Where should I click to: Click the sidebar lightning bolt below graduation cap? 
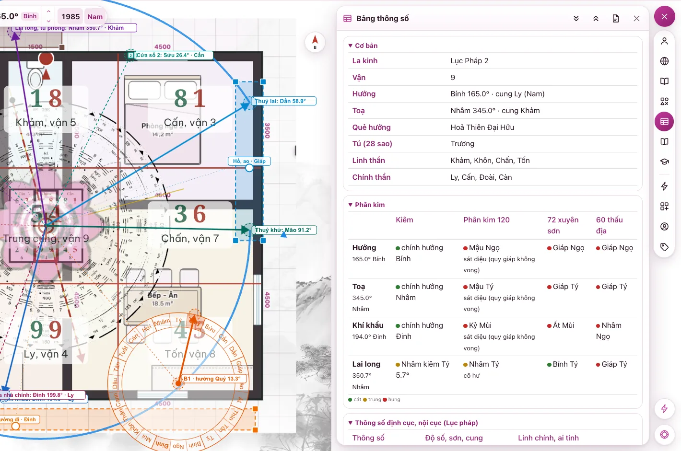(x=664, y=186)
